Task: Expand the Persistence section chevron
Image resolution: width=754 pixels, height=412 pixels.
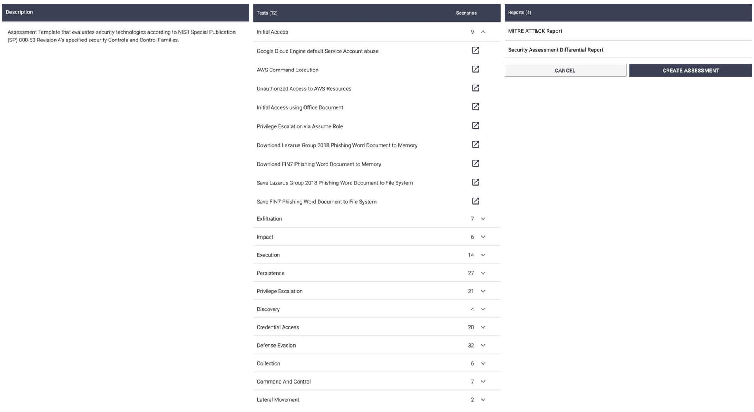Action: (483, 273)
